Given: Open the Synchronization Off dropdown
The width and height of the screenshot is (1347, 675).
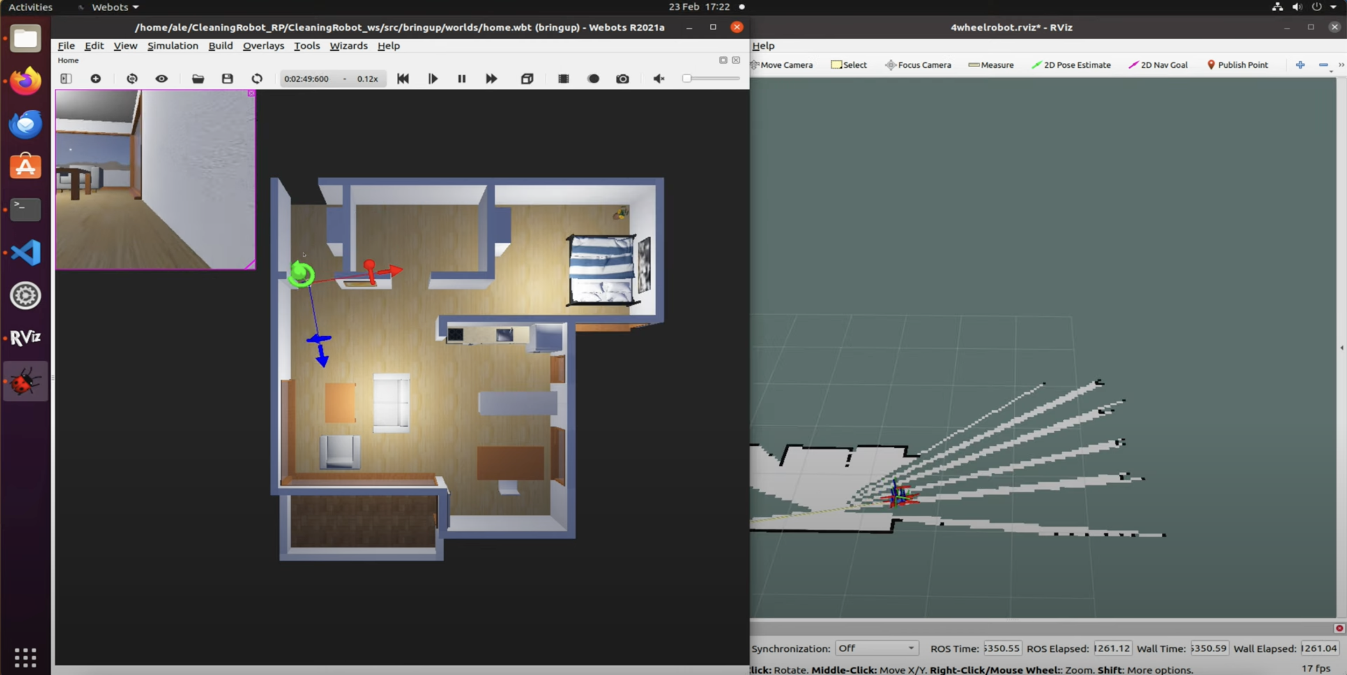Looking at the screenshot, I should (x=877, y=648).
